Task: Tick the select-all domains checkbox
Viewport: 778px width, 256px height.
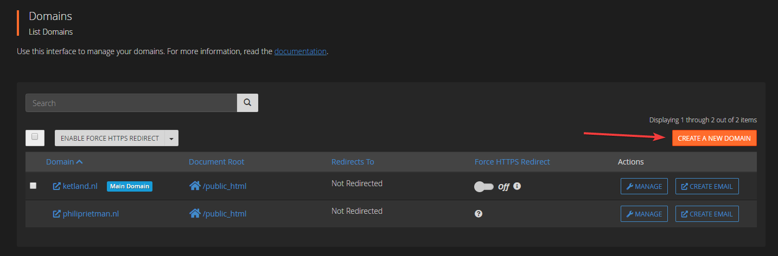Action: point(35,137)
